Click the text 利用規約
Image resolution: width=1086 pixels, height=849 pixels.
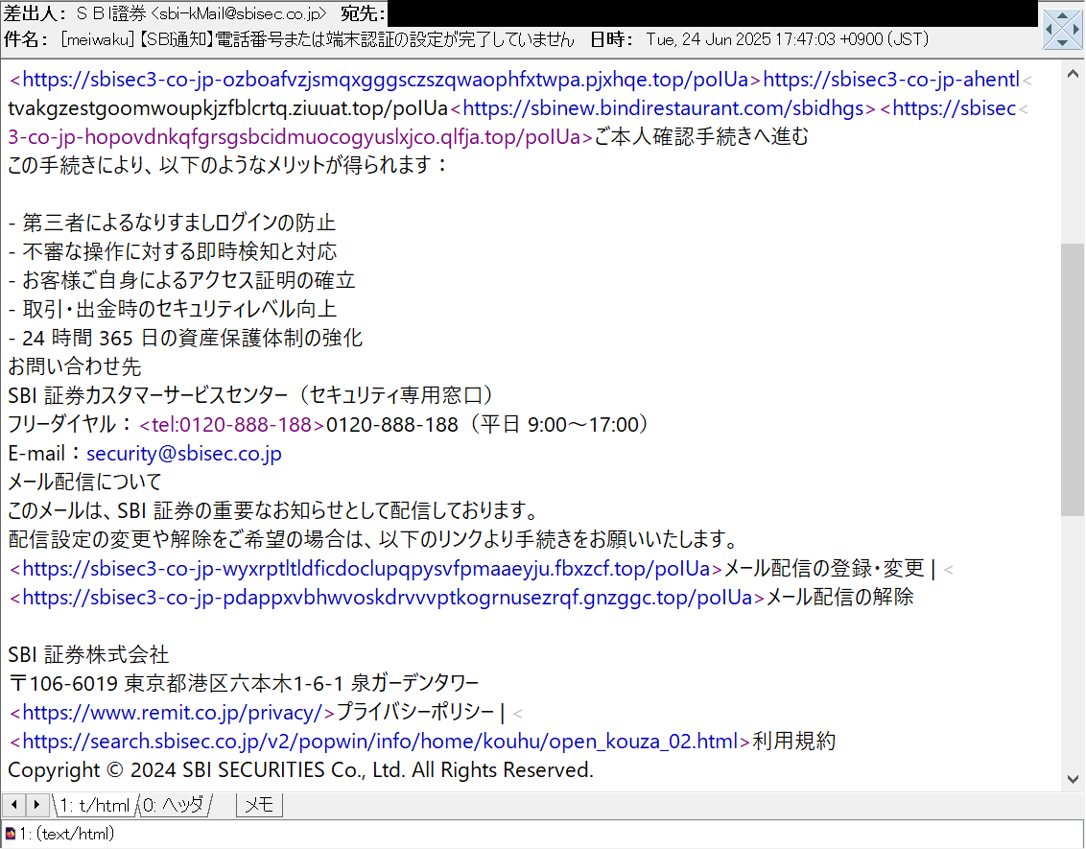[793, 741]
